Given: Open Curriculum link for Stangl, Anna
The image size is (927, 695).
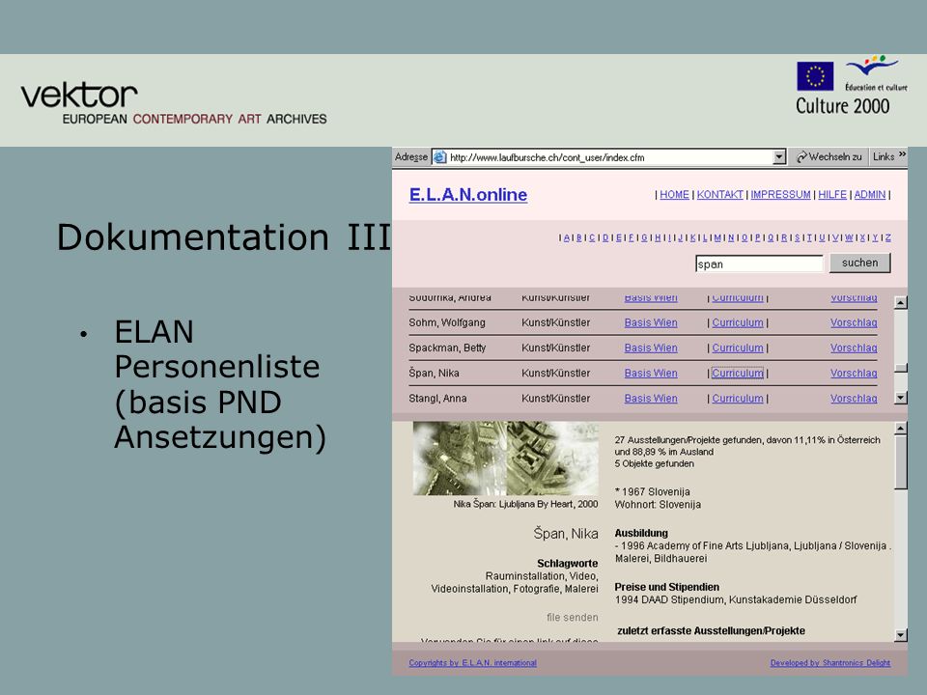Looking at the screenshot, I should [737, 399].
